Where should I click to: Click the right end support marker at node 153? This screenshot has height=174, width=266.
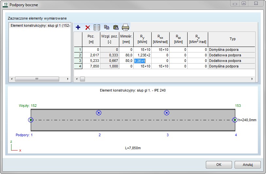tap(235, 120)
